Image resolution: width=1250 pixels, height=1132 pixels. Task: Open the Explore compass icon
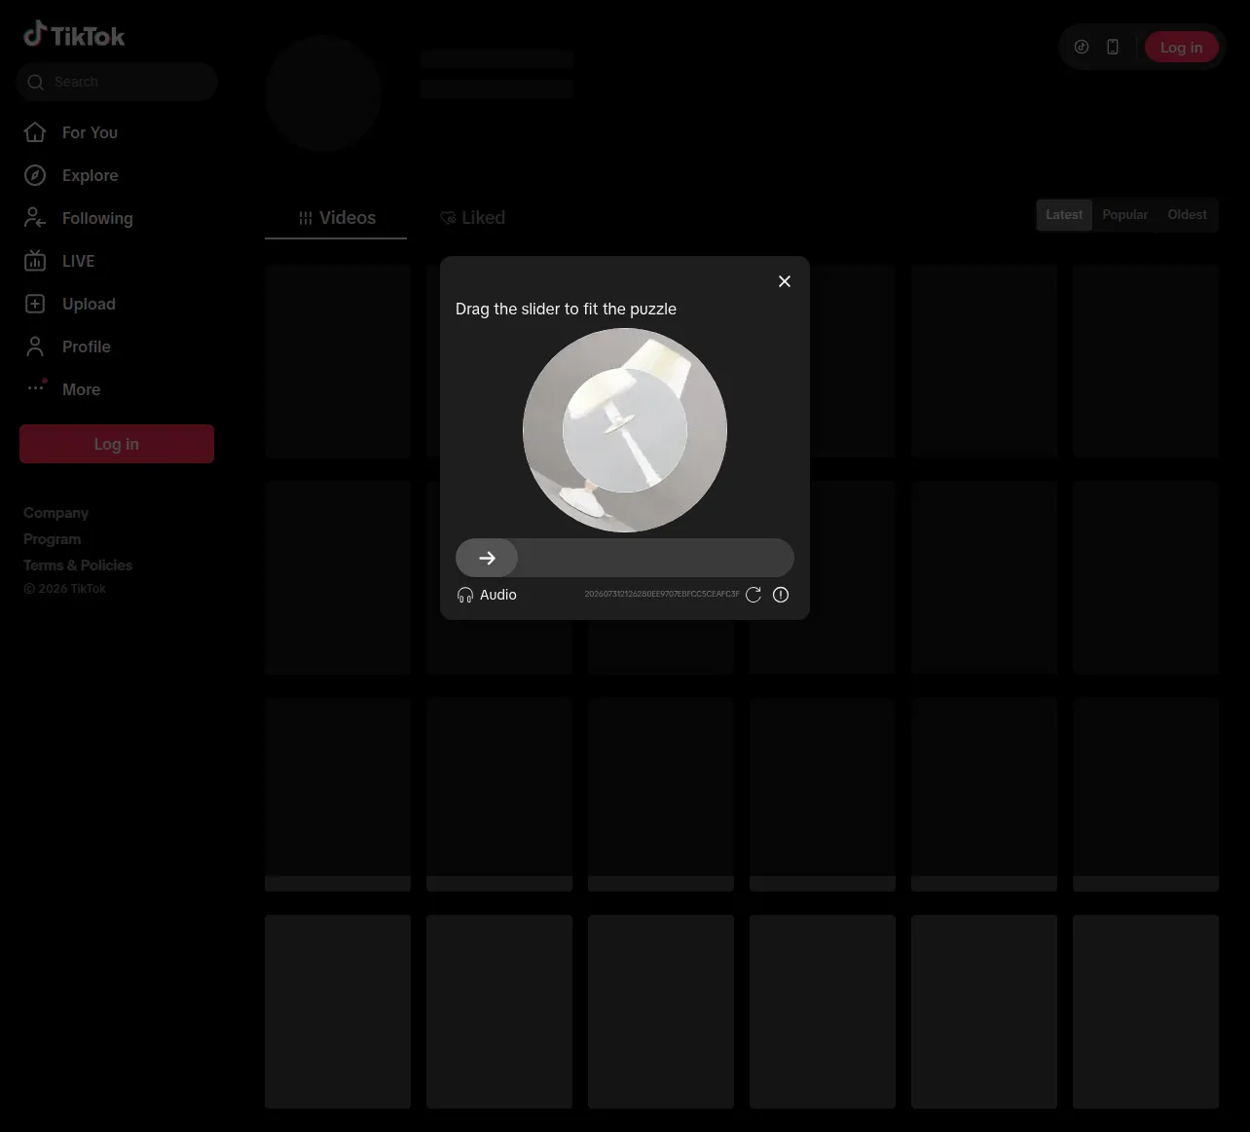point(35,175)
